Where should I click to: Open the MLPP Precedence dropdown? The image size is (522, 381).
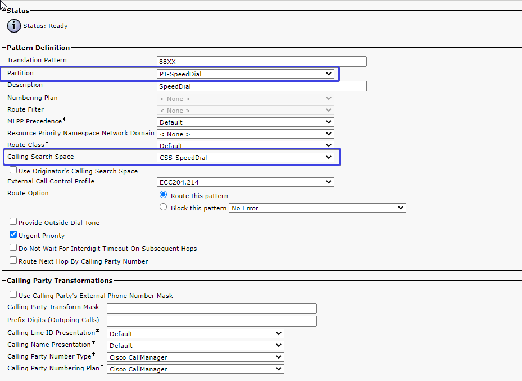[245, 122]
